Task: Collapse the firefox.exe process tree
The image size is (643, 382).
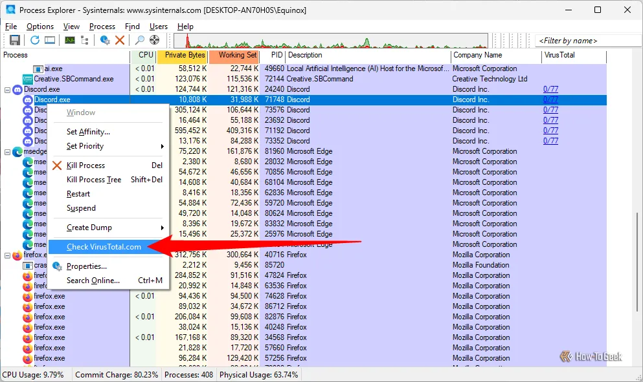Action: pyautogui.click(x=7, y=255)
